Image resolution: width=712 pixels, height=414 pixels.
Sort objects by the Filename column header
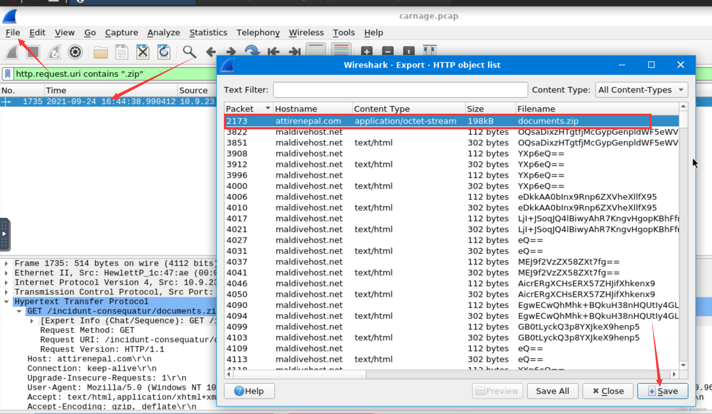tap(597, 109)
